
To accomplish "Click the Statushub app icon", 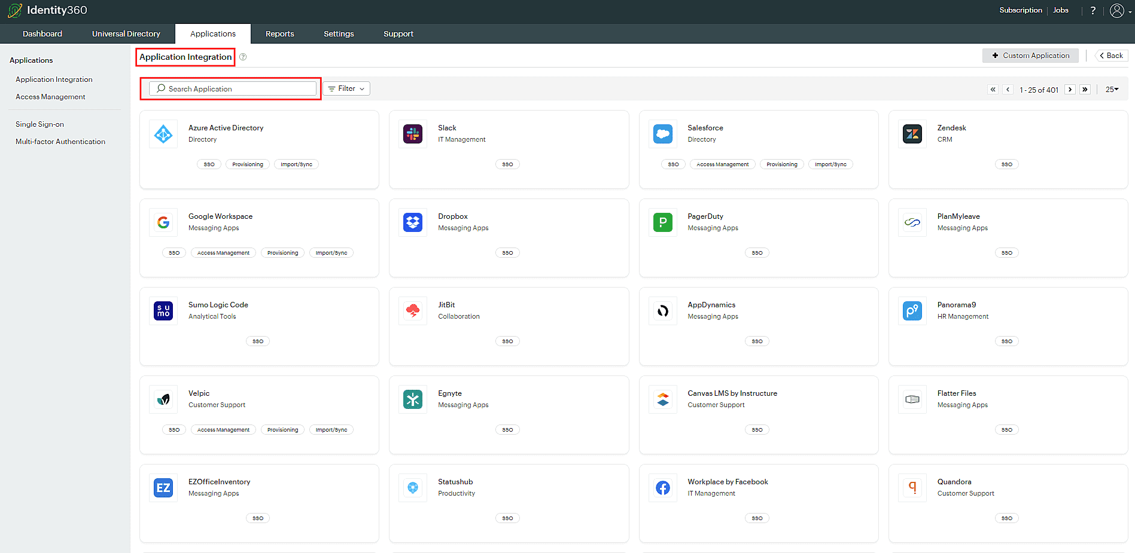I will click(x=413, y=488).
